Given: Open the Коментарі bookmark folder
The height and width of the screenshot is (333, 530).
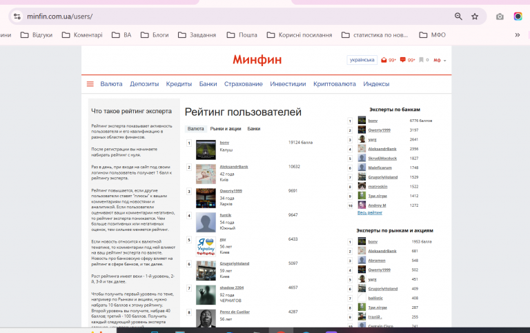Looking at the screenshot, I should point(82,34).
